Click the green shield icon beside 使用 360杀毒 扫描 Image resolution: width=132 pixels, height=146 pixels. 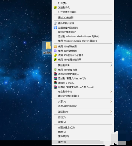point(55,69)
